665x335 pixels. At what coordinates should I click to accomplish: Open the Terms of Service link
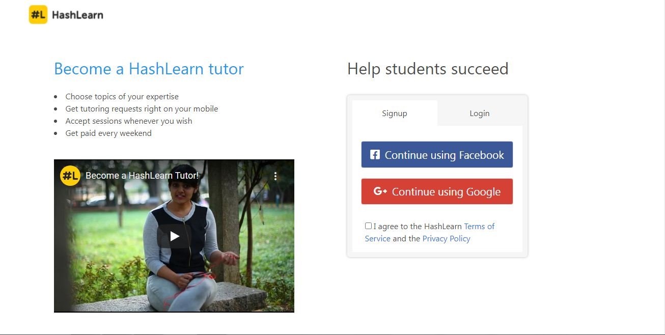click(x=479, y=227)
